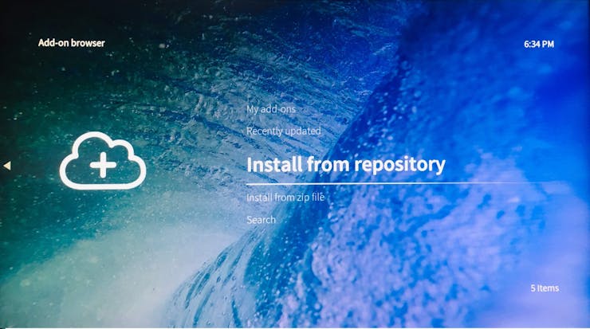Click the 5 Items count label
This screenshot has width=590, height=329.
545,288
